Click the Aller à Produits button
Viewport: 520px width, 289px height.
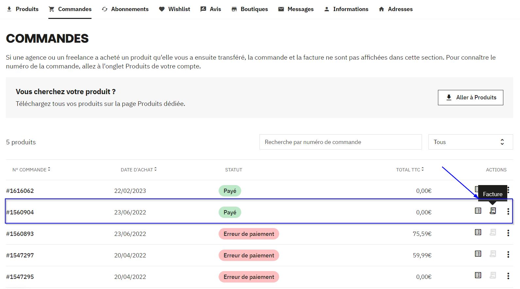click(470, 97)
